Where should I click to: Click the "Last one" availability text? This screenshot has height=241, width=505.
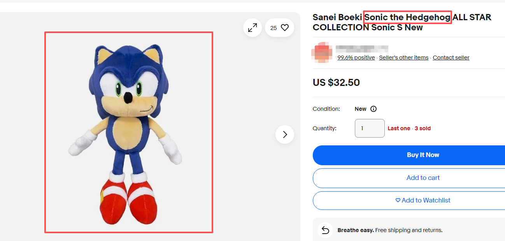399,128
